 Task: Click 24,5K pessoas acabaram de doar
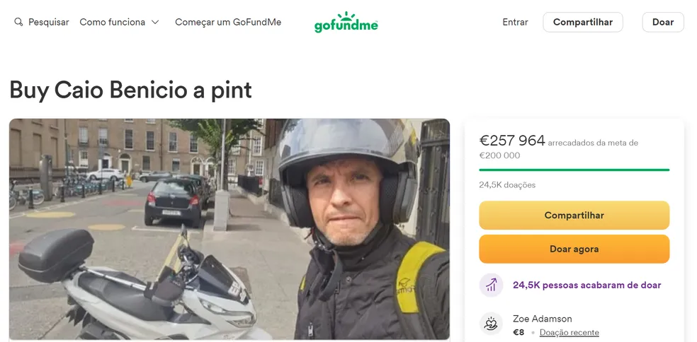click(x=586, y=285)
